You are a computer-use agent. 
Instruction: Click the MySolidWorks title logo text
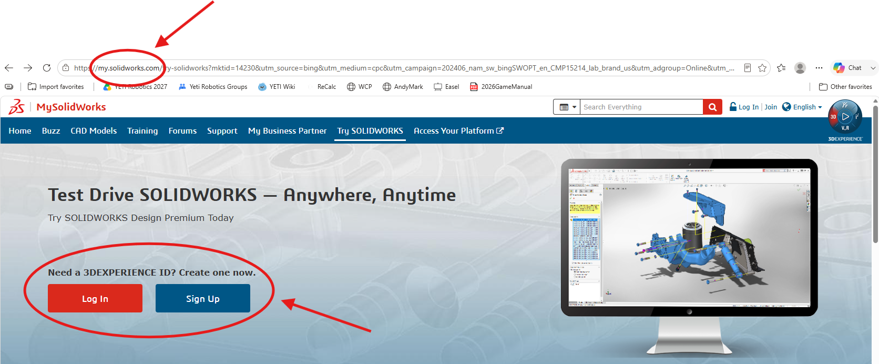point(71,107)
